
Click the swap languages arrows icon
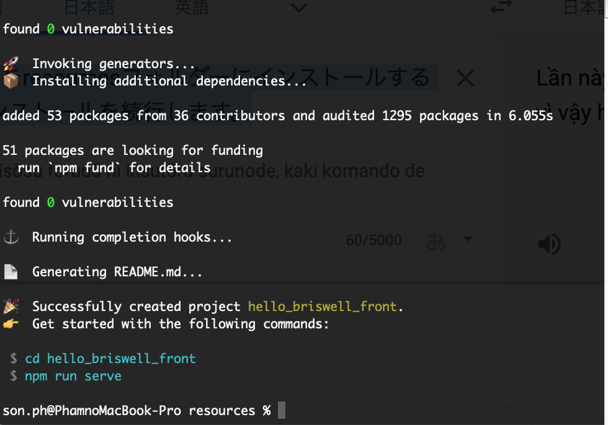(x=500, y=7)
